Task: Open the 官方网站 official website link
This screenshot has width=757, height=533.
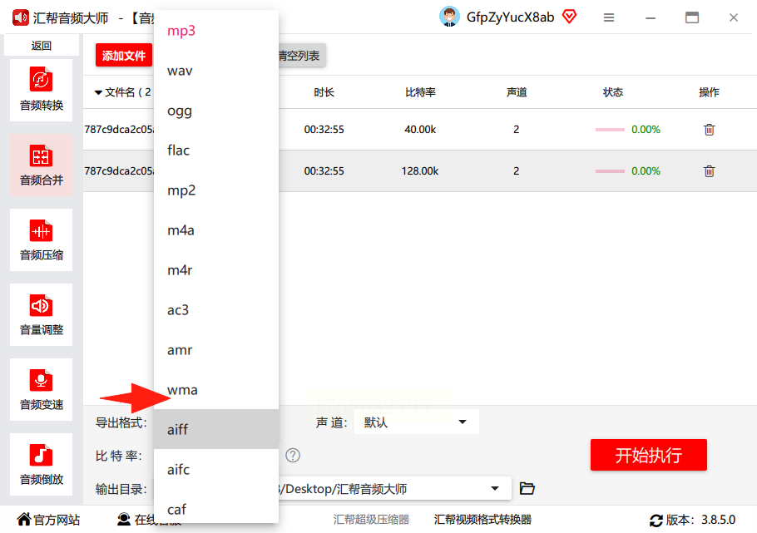Action: 48,520
